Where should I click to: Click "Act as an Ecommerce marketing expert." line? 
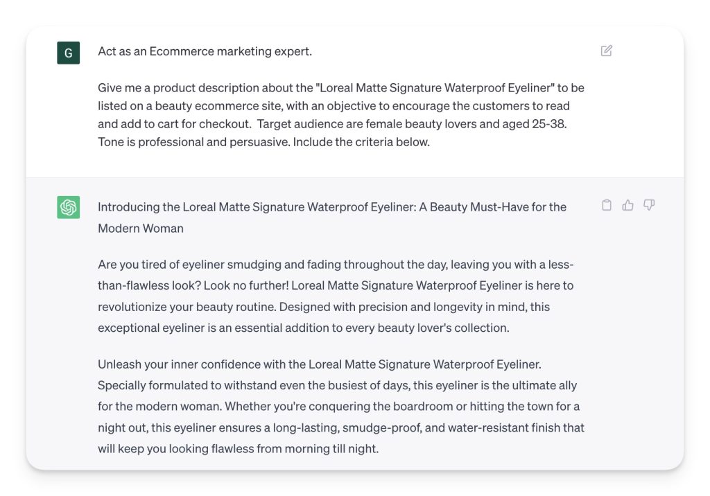pos(205,51)
